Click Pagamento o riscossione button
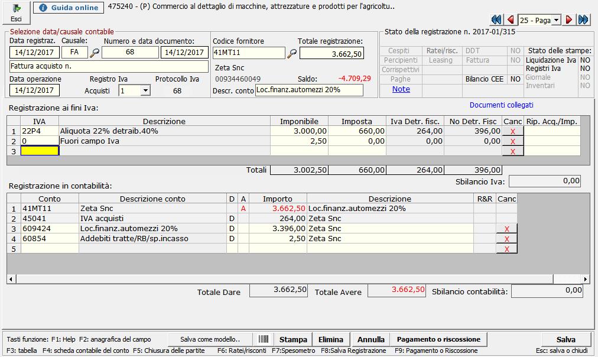The width and height of the screenshot is (598, 357). [438, 339]
